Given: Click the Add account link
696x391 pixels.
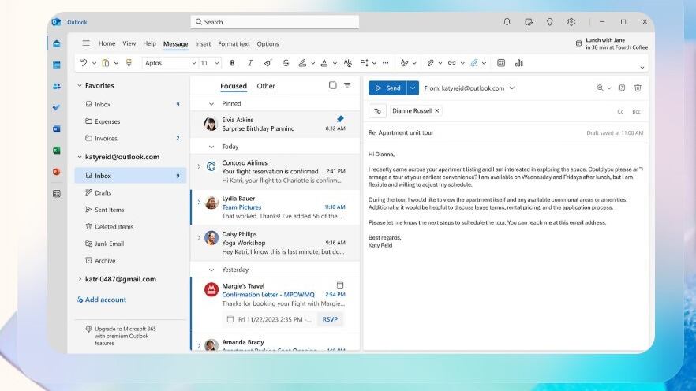Looking at the screenshot, I should [105, 300].
